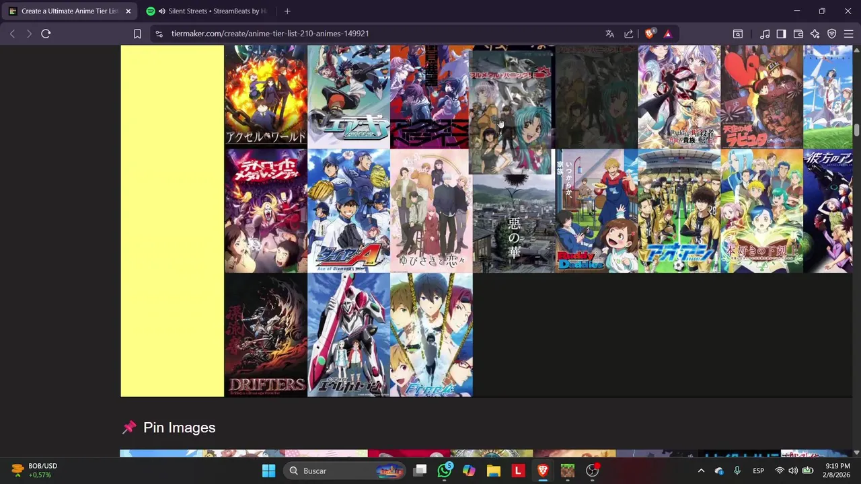Viewport: 861px width, 484px height.
Task: Click the address bar URL field
Action: (x=377, y=34)
